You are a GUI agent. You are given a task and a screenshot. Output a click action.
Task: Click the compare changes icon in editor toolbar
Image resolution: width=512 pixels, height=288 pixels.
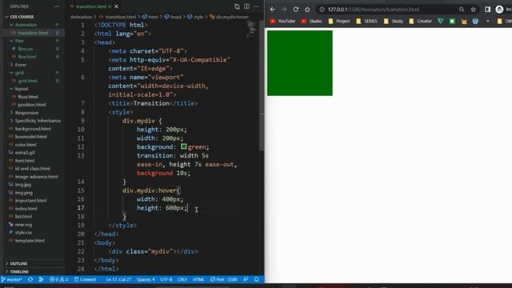coord(237,6)
